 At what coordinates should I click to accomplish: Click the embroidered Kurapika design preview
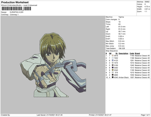[53, 65]
